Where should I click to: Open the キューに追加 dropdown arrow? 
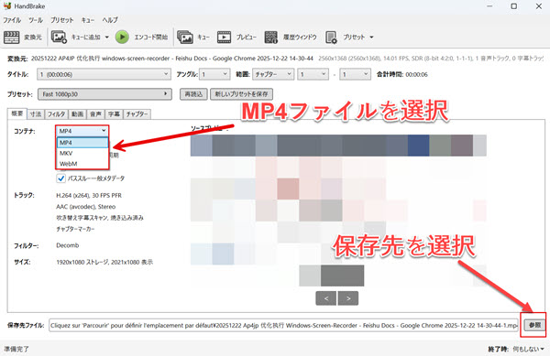click(x=106, y=38)
